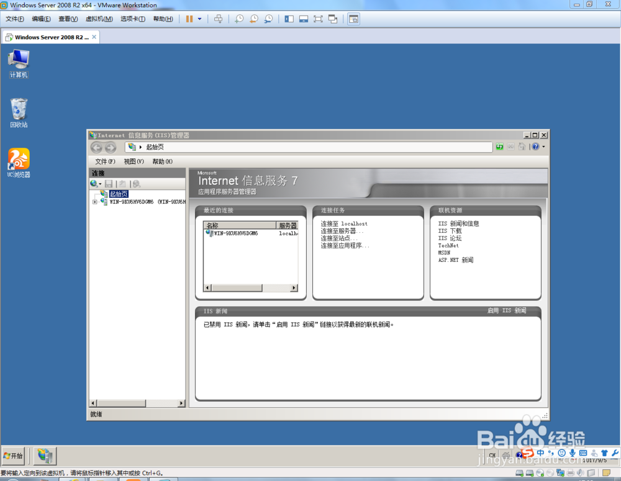The width and height of the screenshot is (621, 481).
Task: Open dropdown arrow next to IIS help
Action: point(543,147)
